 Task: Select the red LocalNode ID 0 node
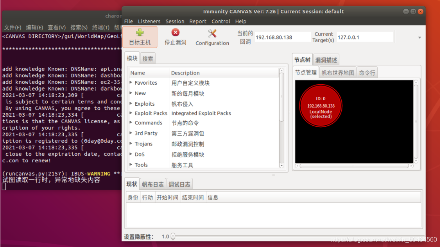click(x=321, y=106)
